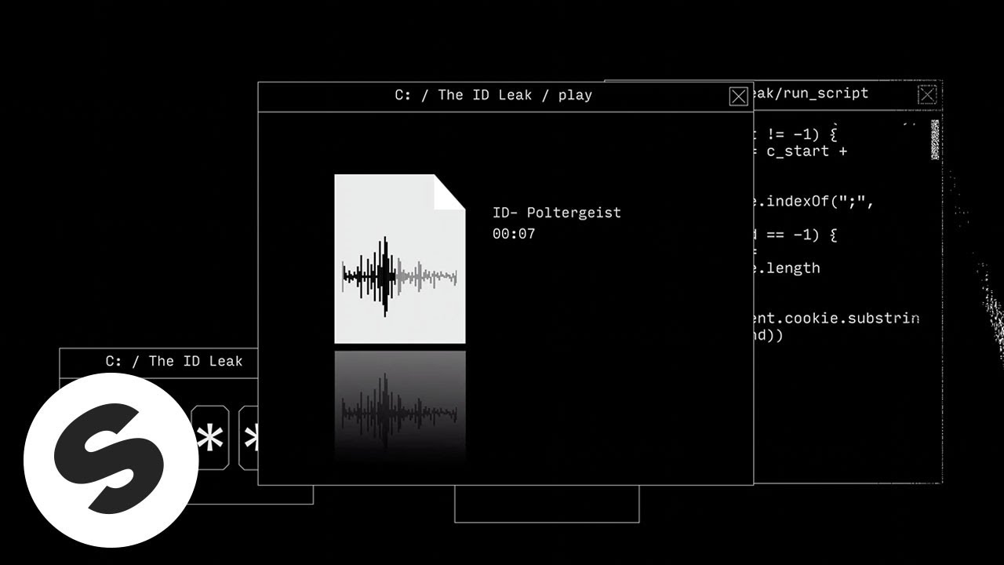Click the run_script window scrollbar thumb

click(x=934, y=140)
